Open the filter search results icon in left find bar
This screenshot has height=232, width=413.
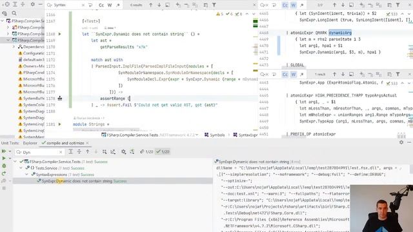coord(214,5)
